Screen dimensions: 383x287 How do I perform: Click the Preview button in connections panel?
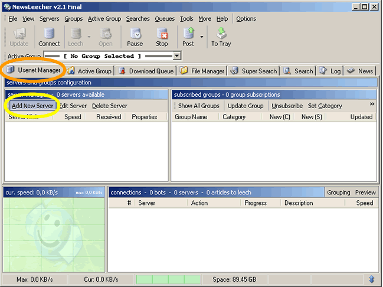(365, 193)
